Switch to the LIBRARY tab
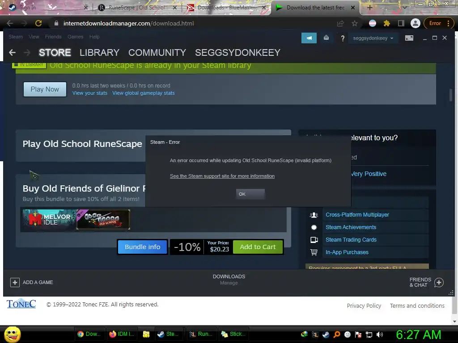 coord(99,53)
